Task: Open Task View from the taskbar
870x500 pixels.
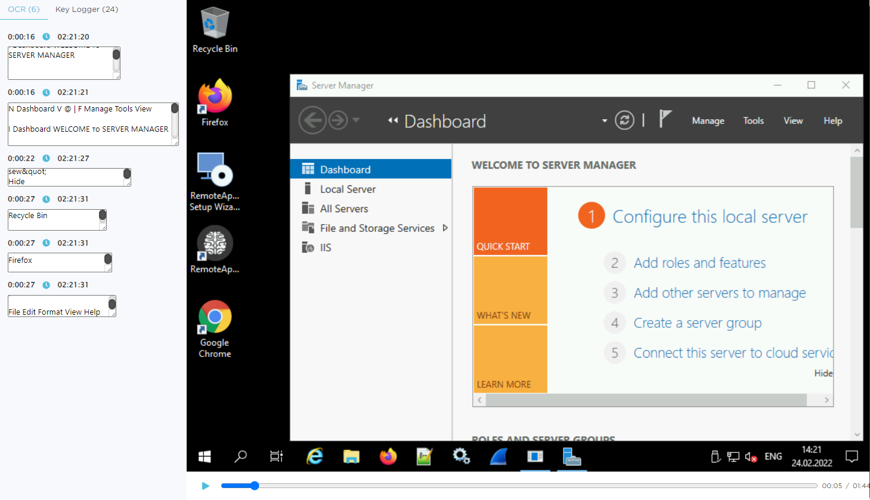Action: 277,456
